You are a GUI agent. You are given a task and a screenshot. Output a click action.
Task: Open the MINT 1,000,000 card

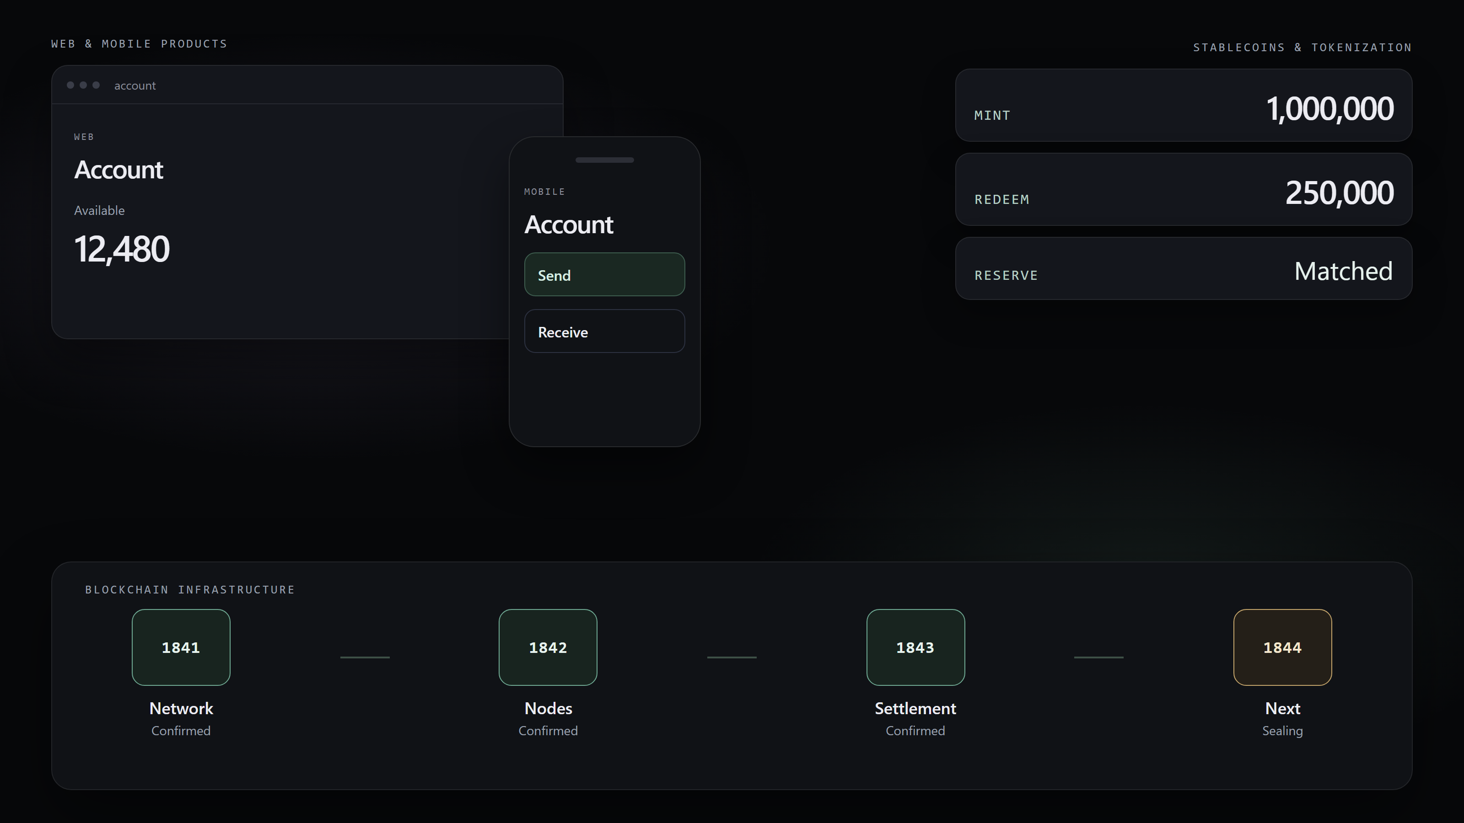pyautogui.click(x=1183, y=105)
